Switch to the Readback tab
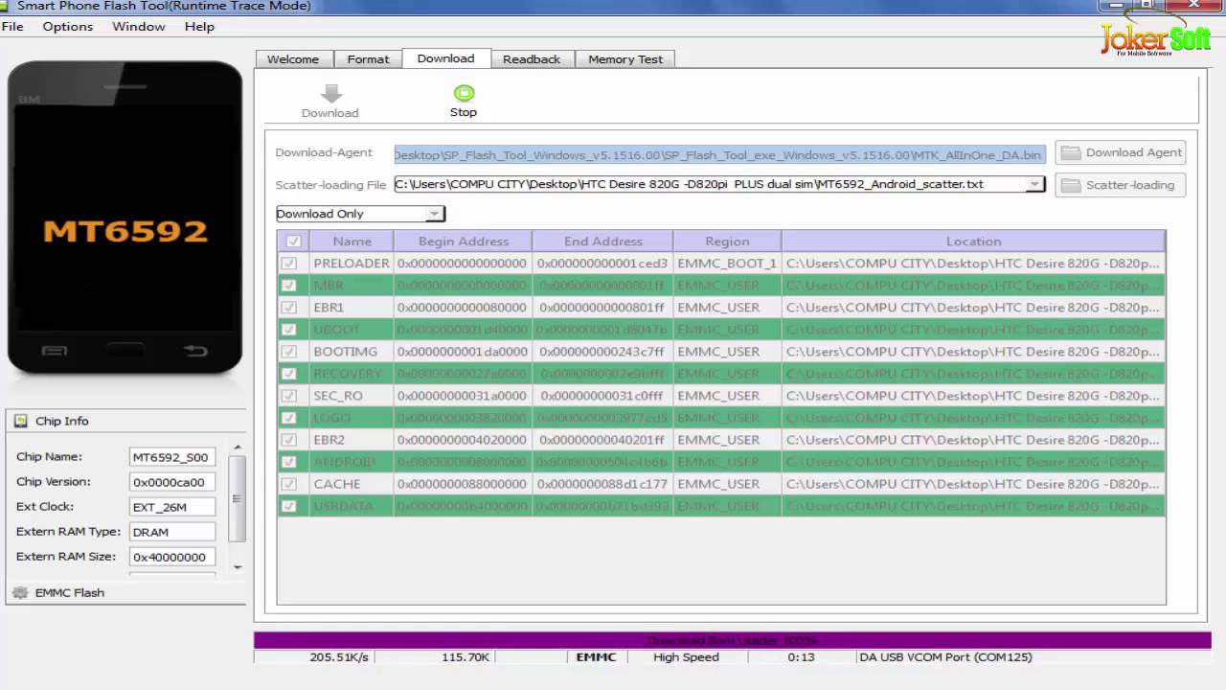This screenshot has width=1226, height=690. click(x=532, y=59)
